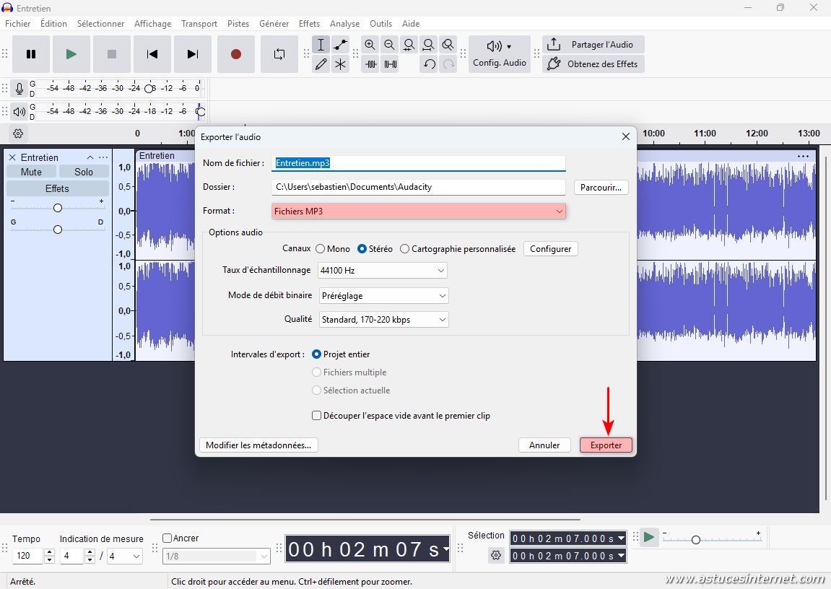The width and height of the screenshot is (831, 589).
Task: Enable 'Découper l'espace vide avant le premier clip'
Action: 316,416
